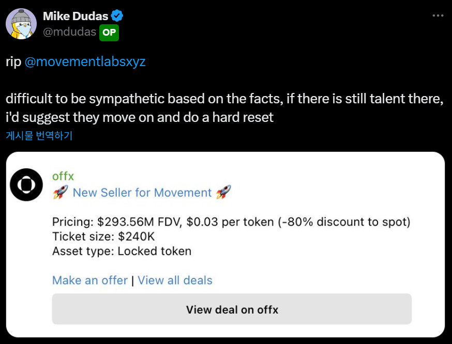Screen dimensions: 452x344
Task: Click the Asset type Locked token line
Action: [122, 252]
